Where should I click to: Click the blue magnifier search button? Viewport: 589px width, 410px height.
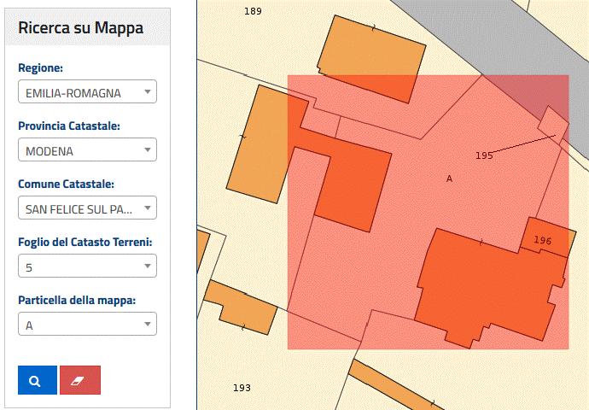(37, 380)
